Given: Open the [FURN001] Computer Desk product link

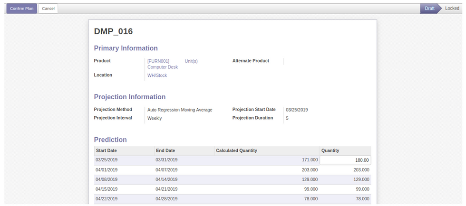Looking at the screenshot, I should (163, 64).
